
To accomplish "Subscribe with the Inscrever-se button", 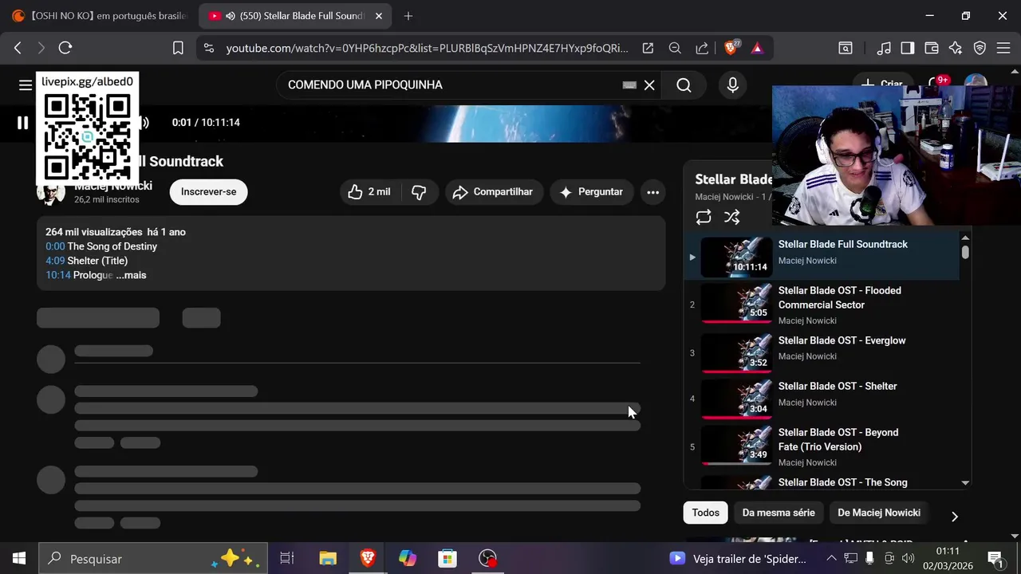I will pos(208,192).
